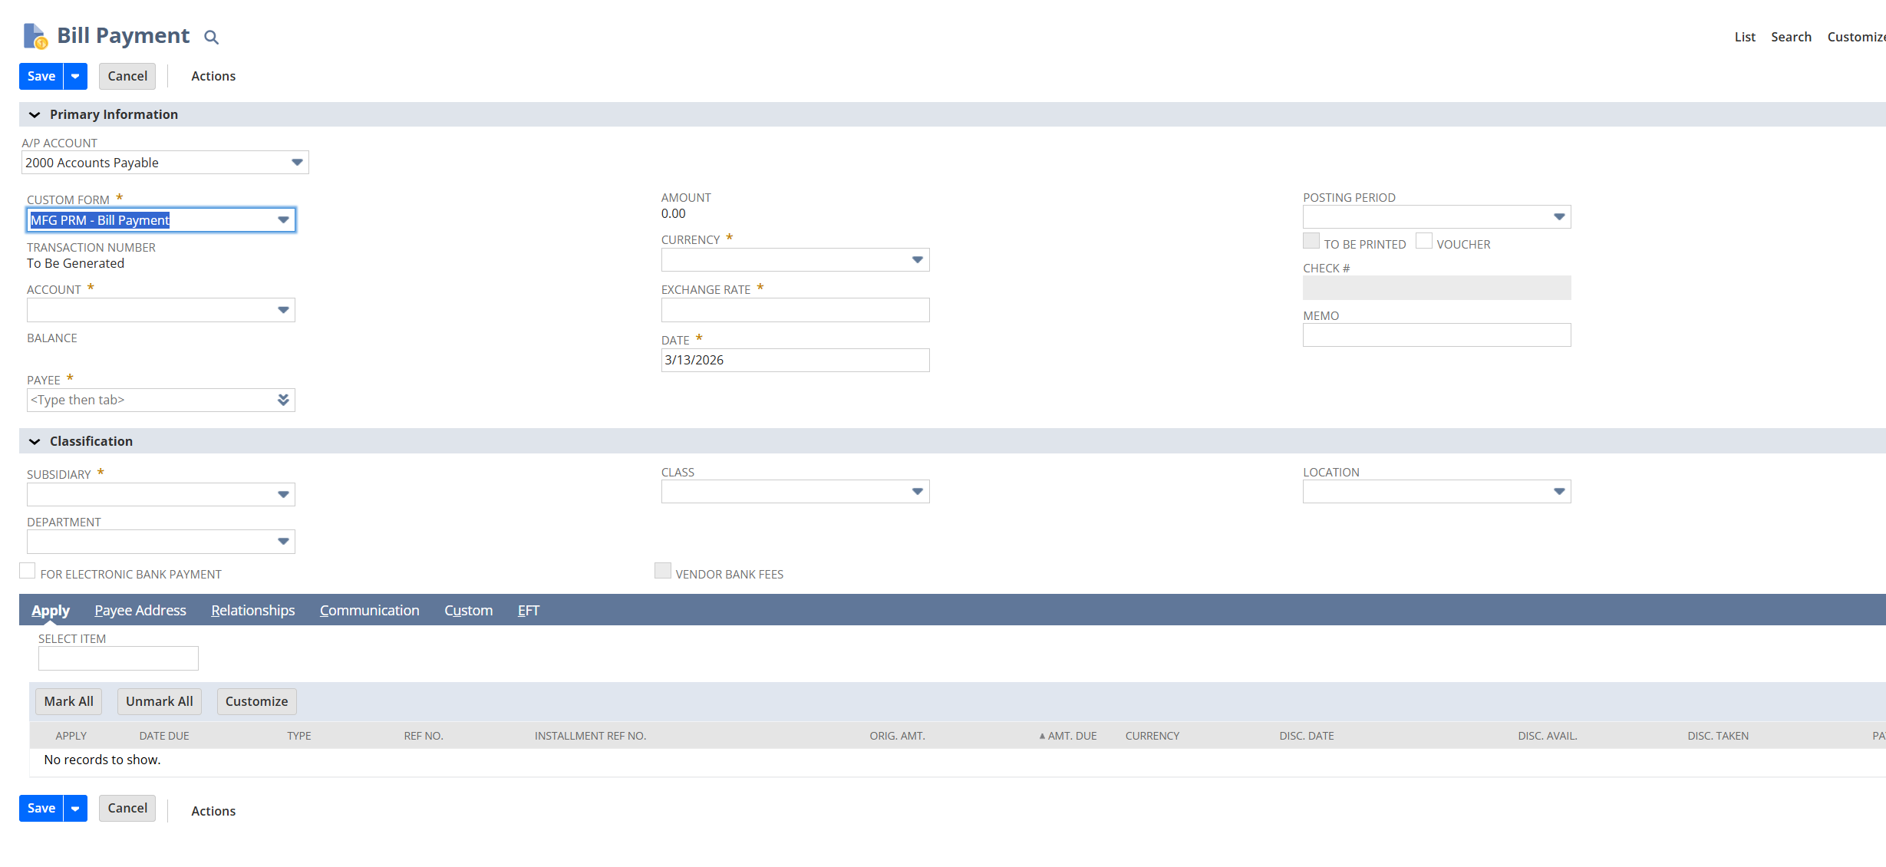Open the top Save button dropdown arrow

point(75,76)
